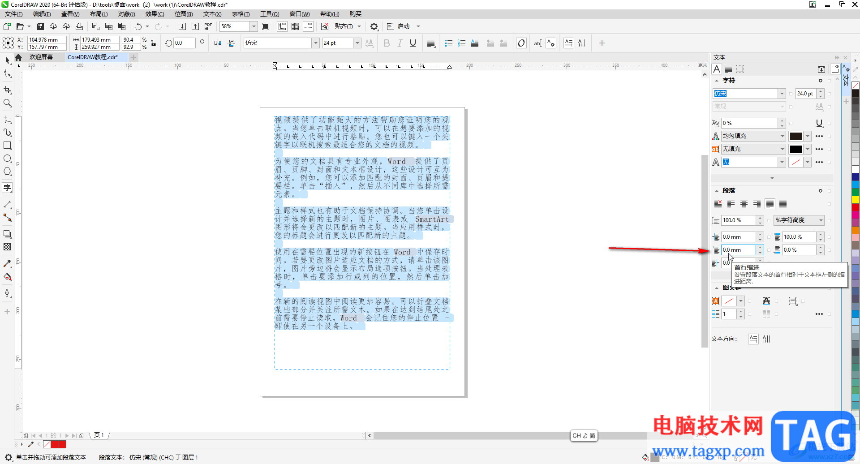Open the Options gear icon
The width and height of the screenshot is (860, 464).
374,26
